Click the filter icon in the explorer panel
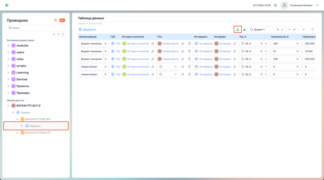The width and height of the screenshot is (324, 180). click(58, 35)
